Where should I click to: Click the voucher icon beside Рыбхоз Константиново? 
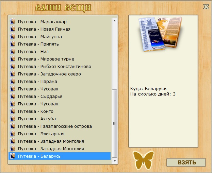click(13, 66)
